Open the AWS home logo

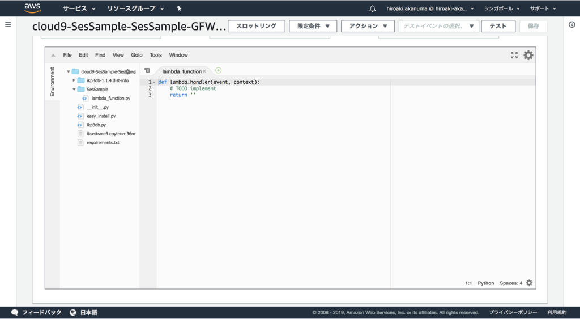pyautogui.click(x=32, y=8)
